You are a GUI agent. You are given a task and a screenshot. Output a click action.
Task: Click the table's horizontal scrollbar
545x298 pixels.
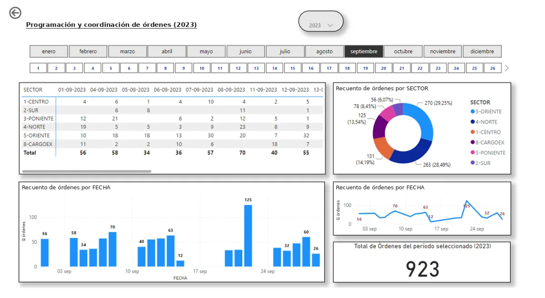click(87, 171)
